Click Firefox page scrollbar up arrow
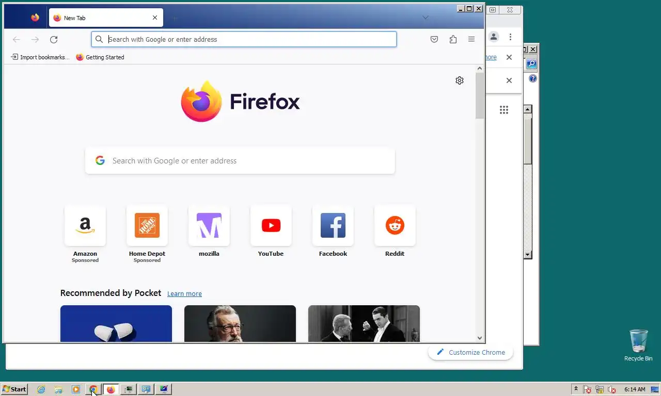The height and width of the screenshot is (396, 661). click(480, 68)
